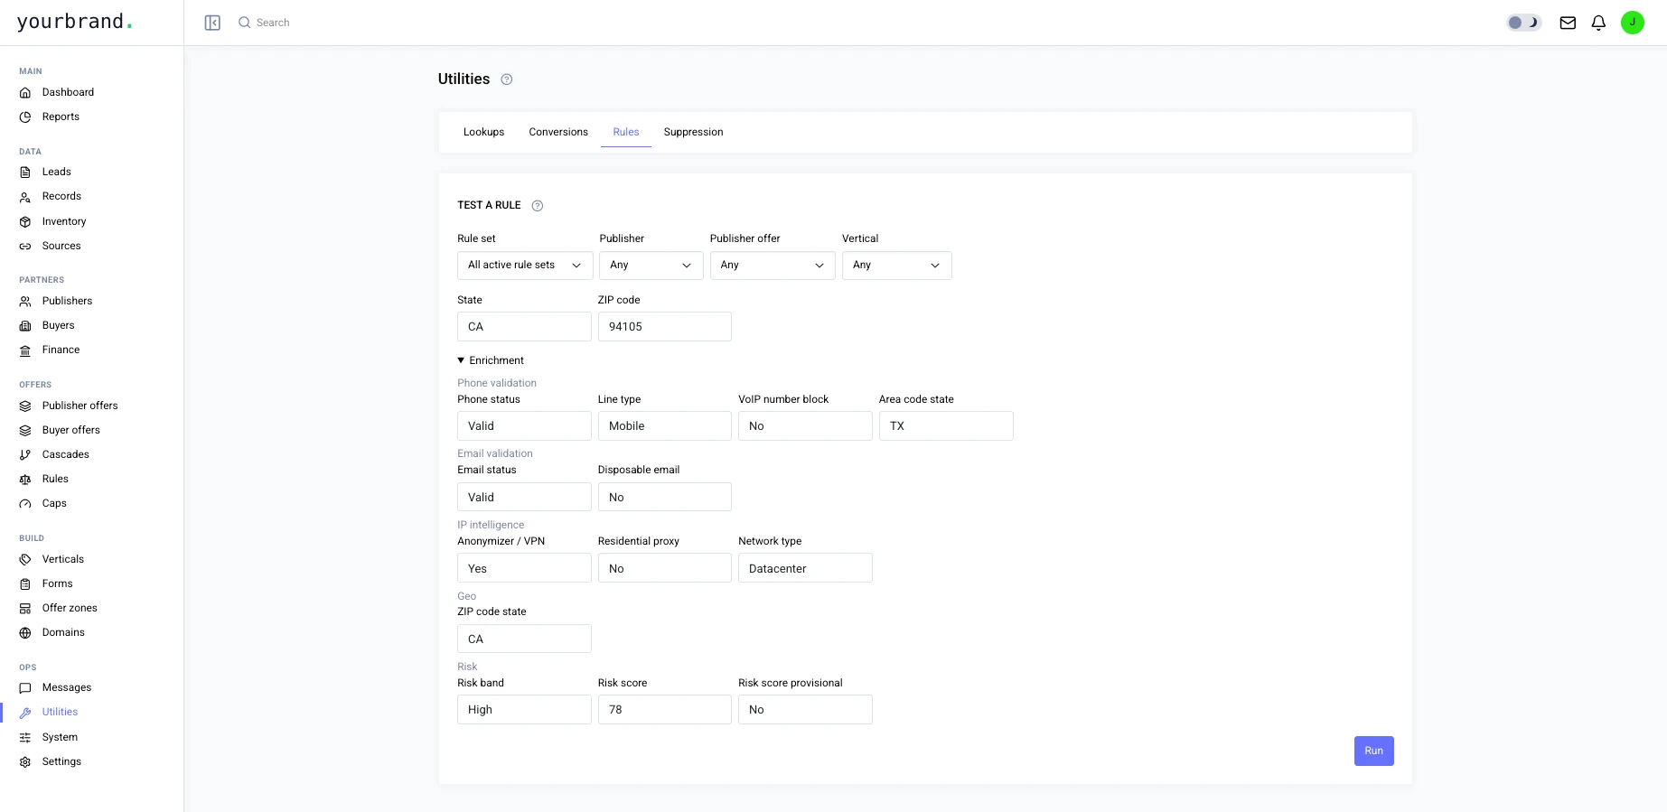Click the Settings gear icon
1667x812 pixels.
[x=25, y=761]
